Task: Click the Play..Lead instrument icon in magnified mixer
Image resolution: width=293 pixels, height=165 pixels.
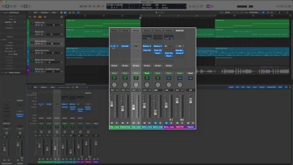Action: [114, 78]
